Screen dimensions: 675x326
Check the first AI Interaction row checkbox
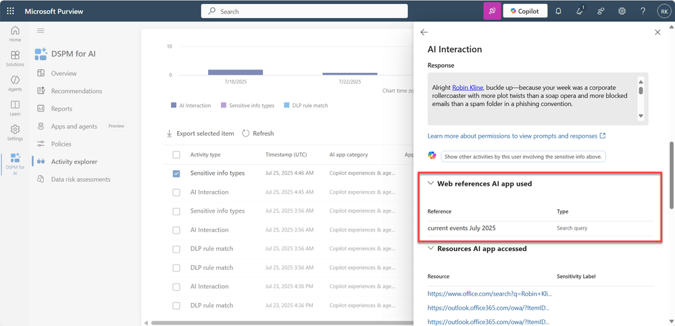point(176,192)
